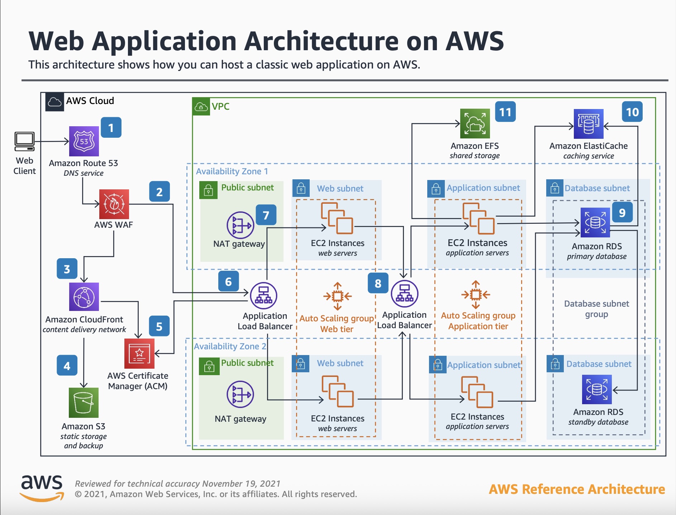
Task: Select the VPC label at the top
Action: pos(220,107)
